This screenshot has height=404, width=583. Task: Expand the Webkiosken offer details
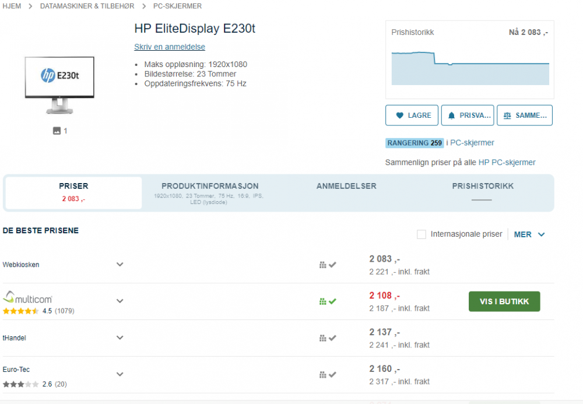[x=120, y=265]
